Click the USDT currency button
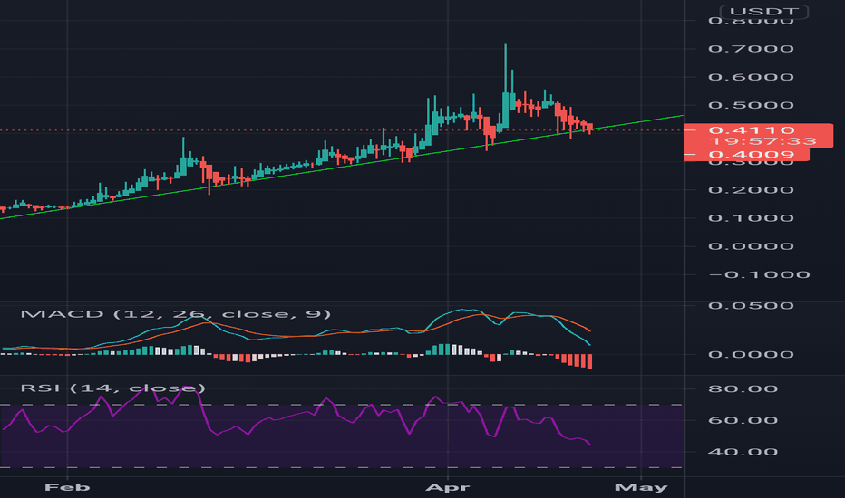The height and width of the screenshot is (498, 845). coord(764,12)
